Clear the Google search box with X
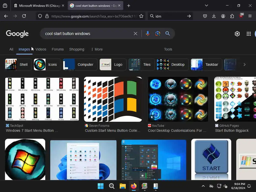 [x=135, y=34]
